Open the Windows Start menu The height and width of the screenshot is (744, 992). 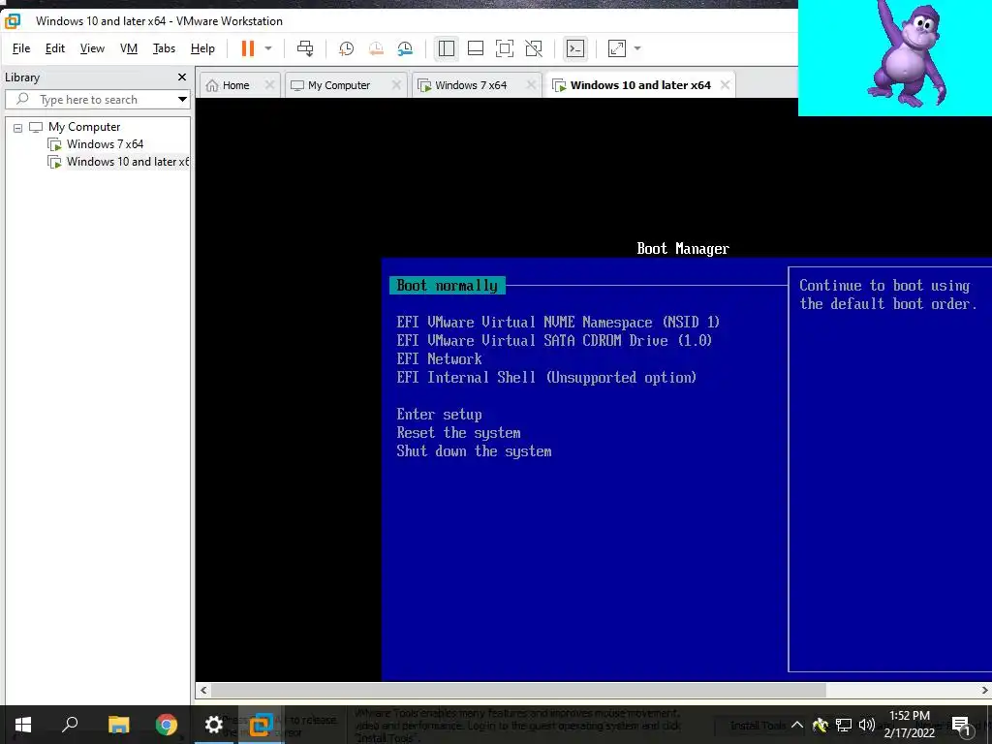tap(23, 725)
